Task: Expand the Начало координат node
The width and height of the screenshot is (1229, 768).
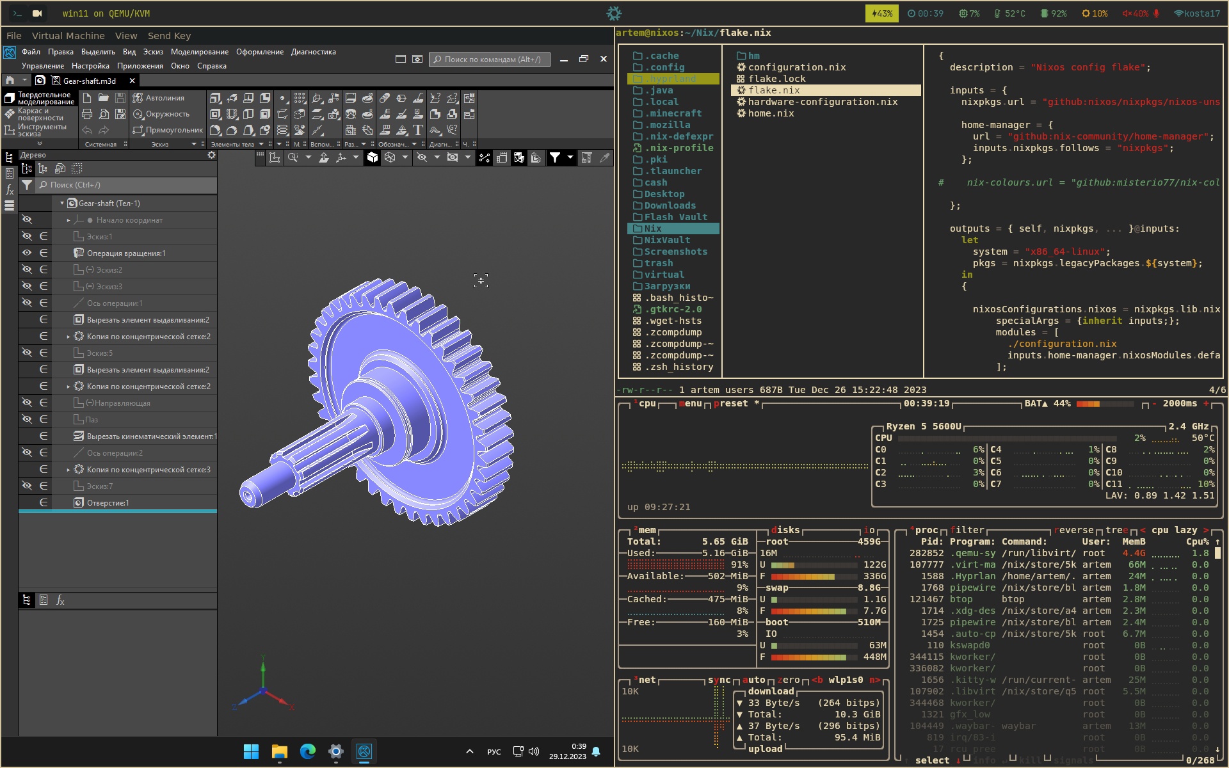Action: pos(68,220)
